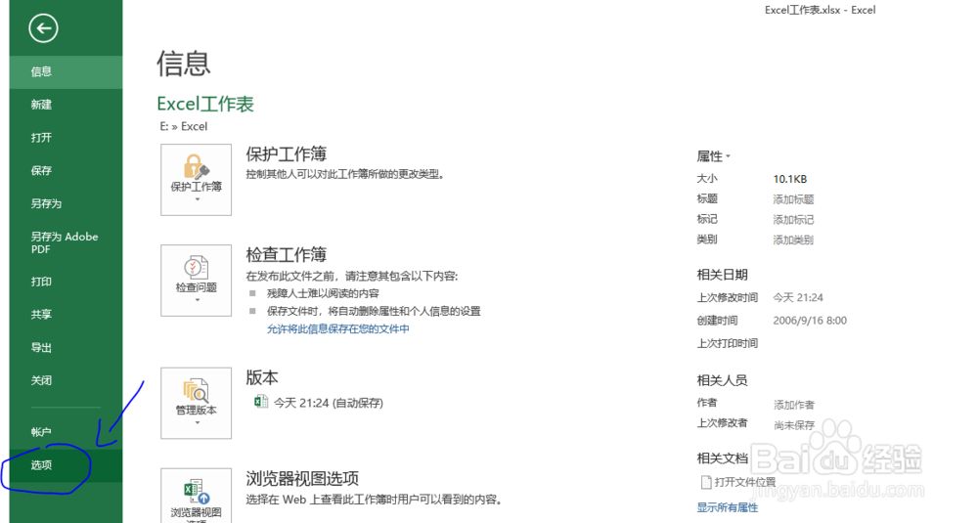Open the 保护工作簿 protect workbook button

196,180
